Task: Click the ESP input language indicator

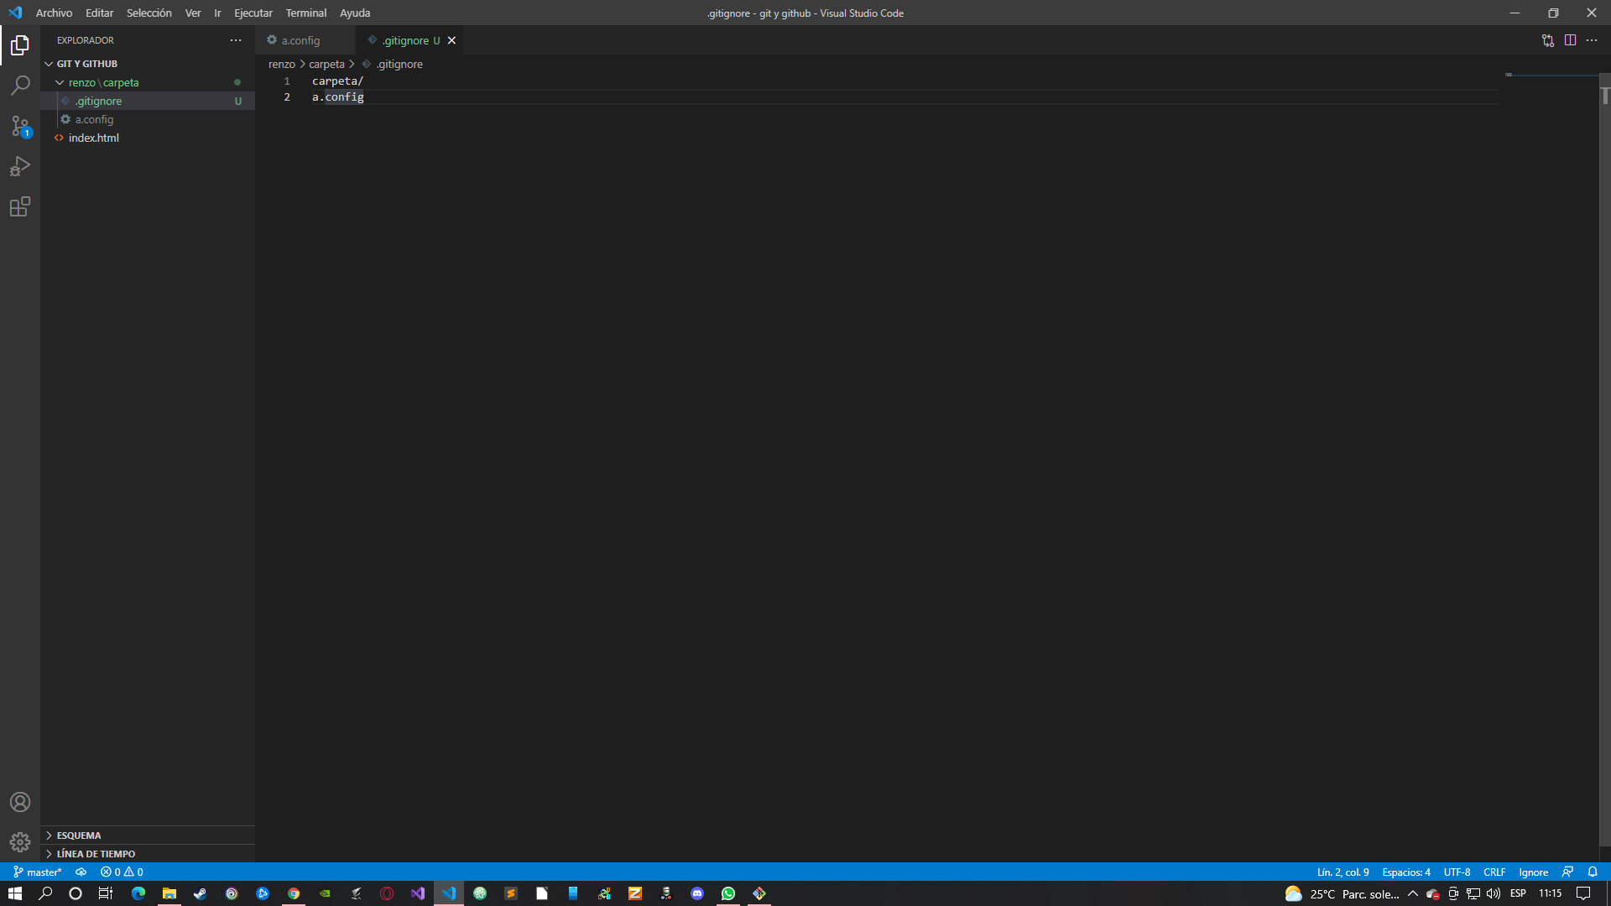Action: 1518,893
